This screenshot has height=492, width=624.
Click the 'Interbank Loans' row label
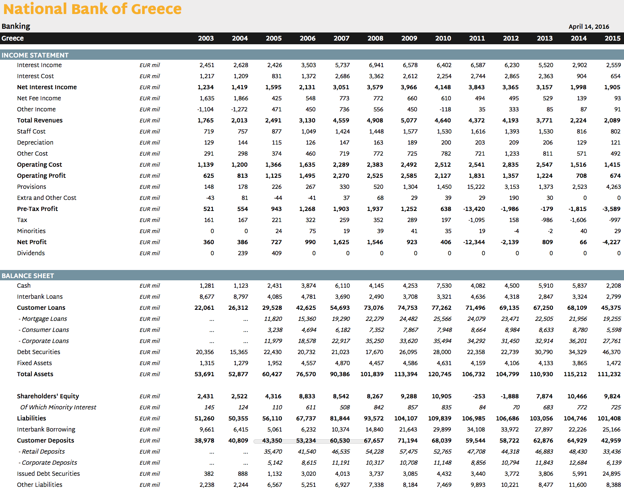tap(40, 297)
